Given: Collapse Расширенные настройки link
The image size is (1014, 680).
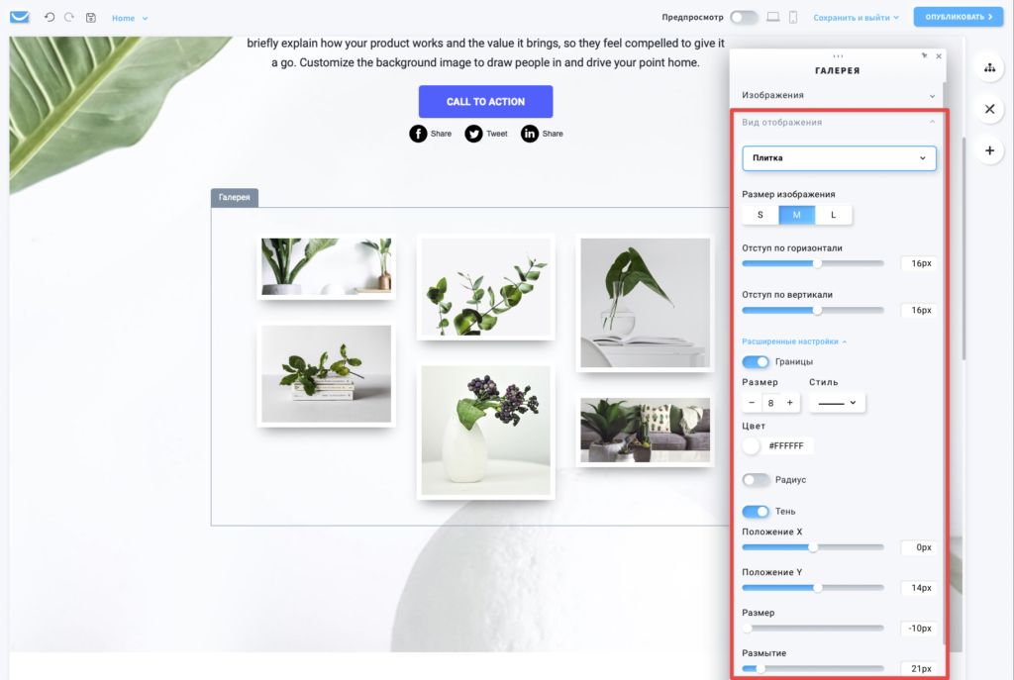Looking at the screenshot, I should (x=794, y=341).
